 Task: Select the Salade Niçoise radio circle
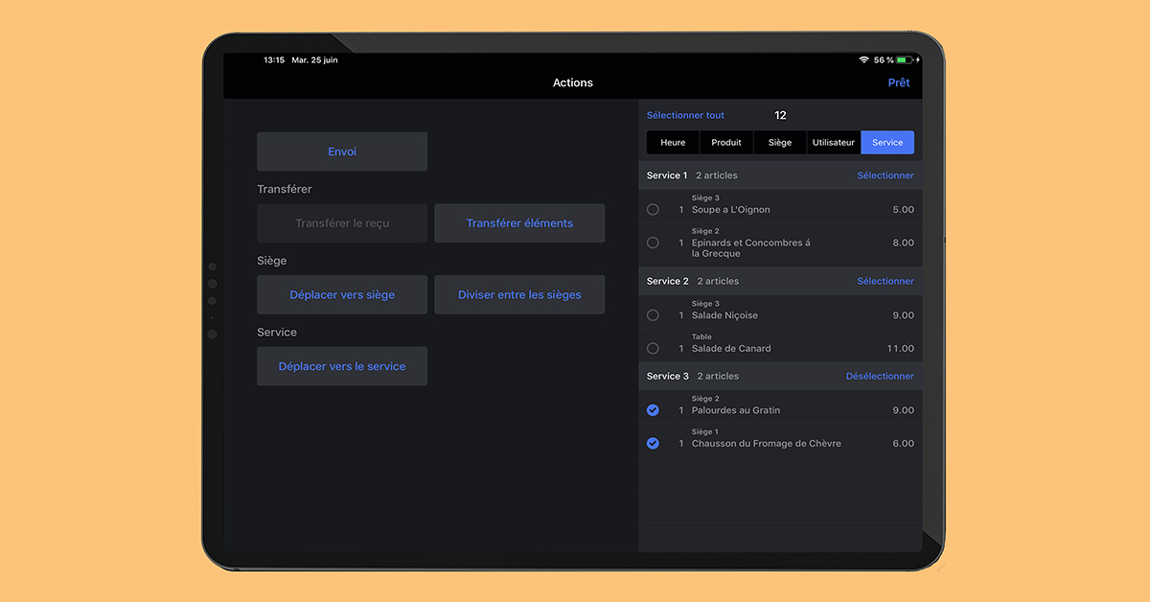(653, 314)
